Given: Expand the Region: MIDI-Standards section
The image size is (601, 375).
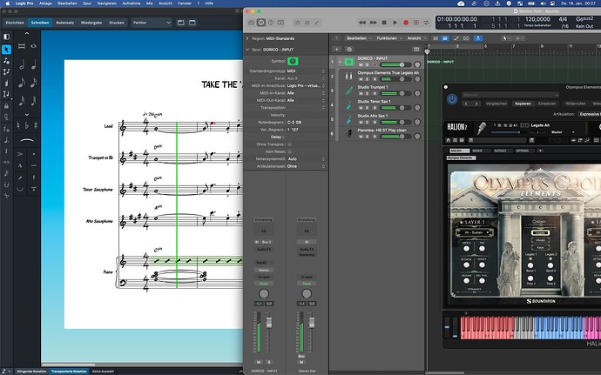Looking at the screenshot, I should click(x=247, y=38).
